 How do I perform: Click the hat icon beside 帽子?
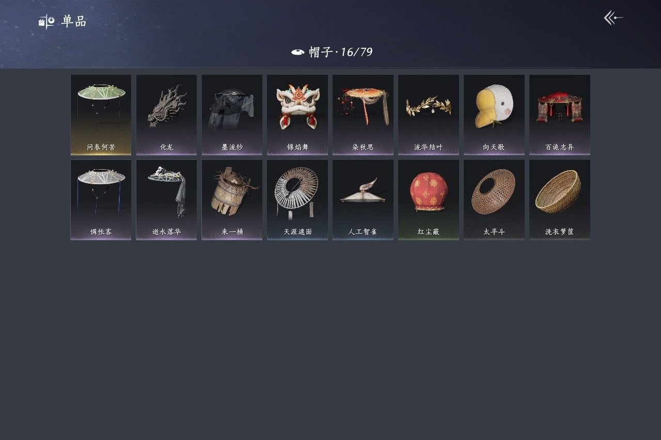coord(297,52)
